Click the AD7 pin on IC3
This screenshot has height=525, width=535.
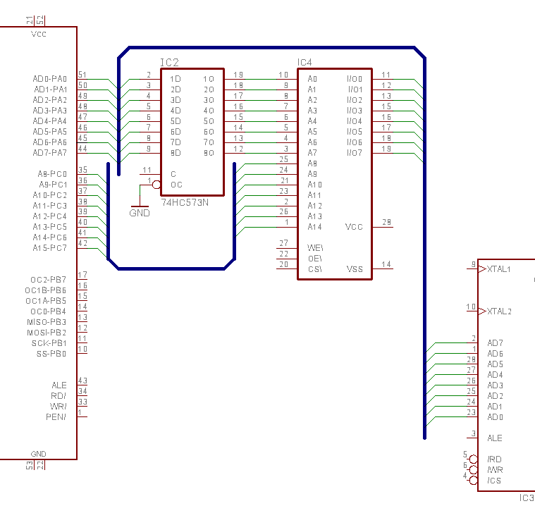pyautogui.click(x=495, y=343)
